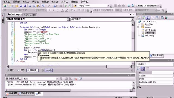Image resolution: width=174 pixels, height=98 pixels.
Task: Click ASP.NET Configuration icon in Solution Explorer
Action: click(166, 18)
